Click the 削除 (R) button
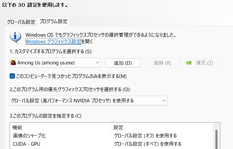233x149 pixels. click(162, 63)
